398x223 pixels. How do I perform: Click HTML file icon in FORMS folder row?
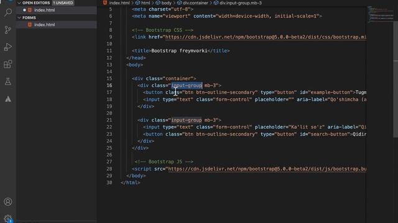(30, 25)
